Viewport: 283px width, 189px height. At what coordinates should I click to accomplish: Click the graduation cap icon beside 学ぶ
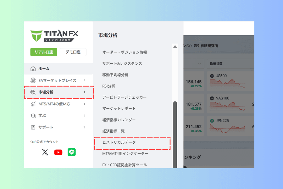(x=33, y=116)
